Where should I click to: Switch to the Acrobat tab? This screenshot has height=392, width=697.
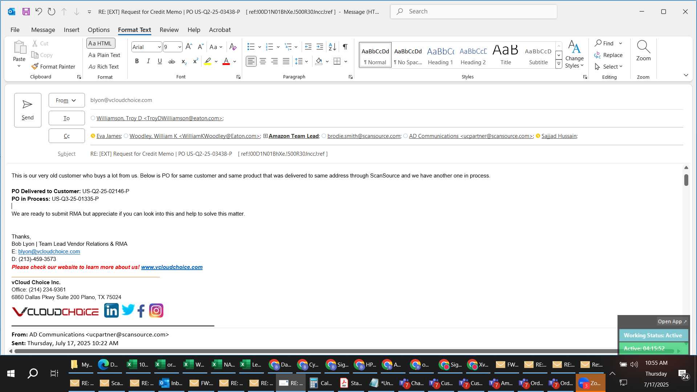pyautogui.click(x=220, y=30)
